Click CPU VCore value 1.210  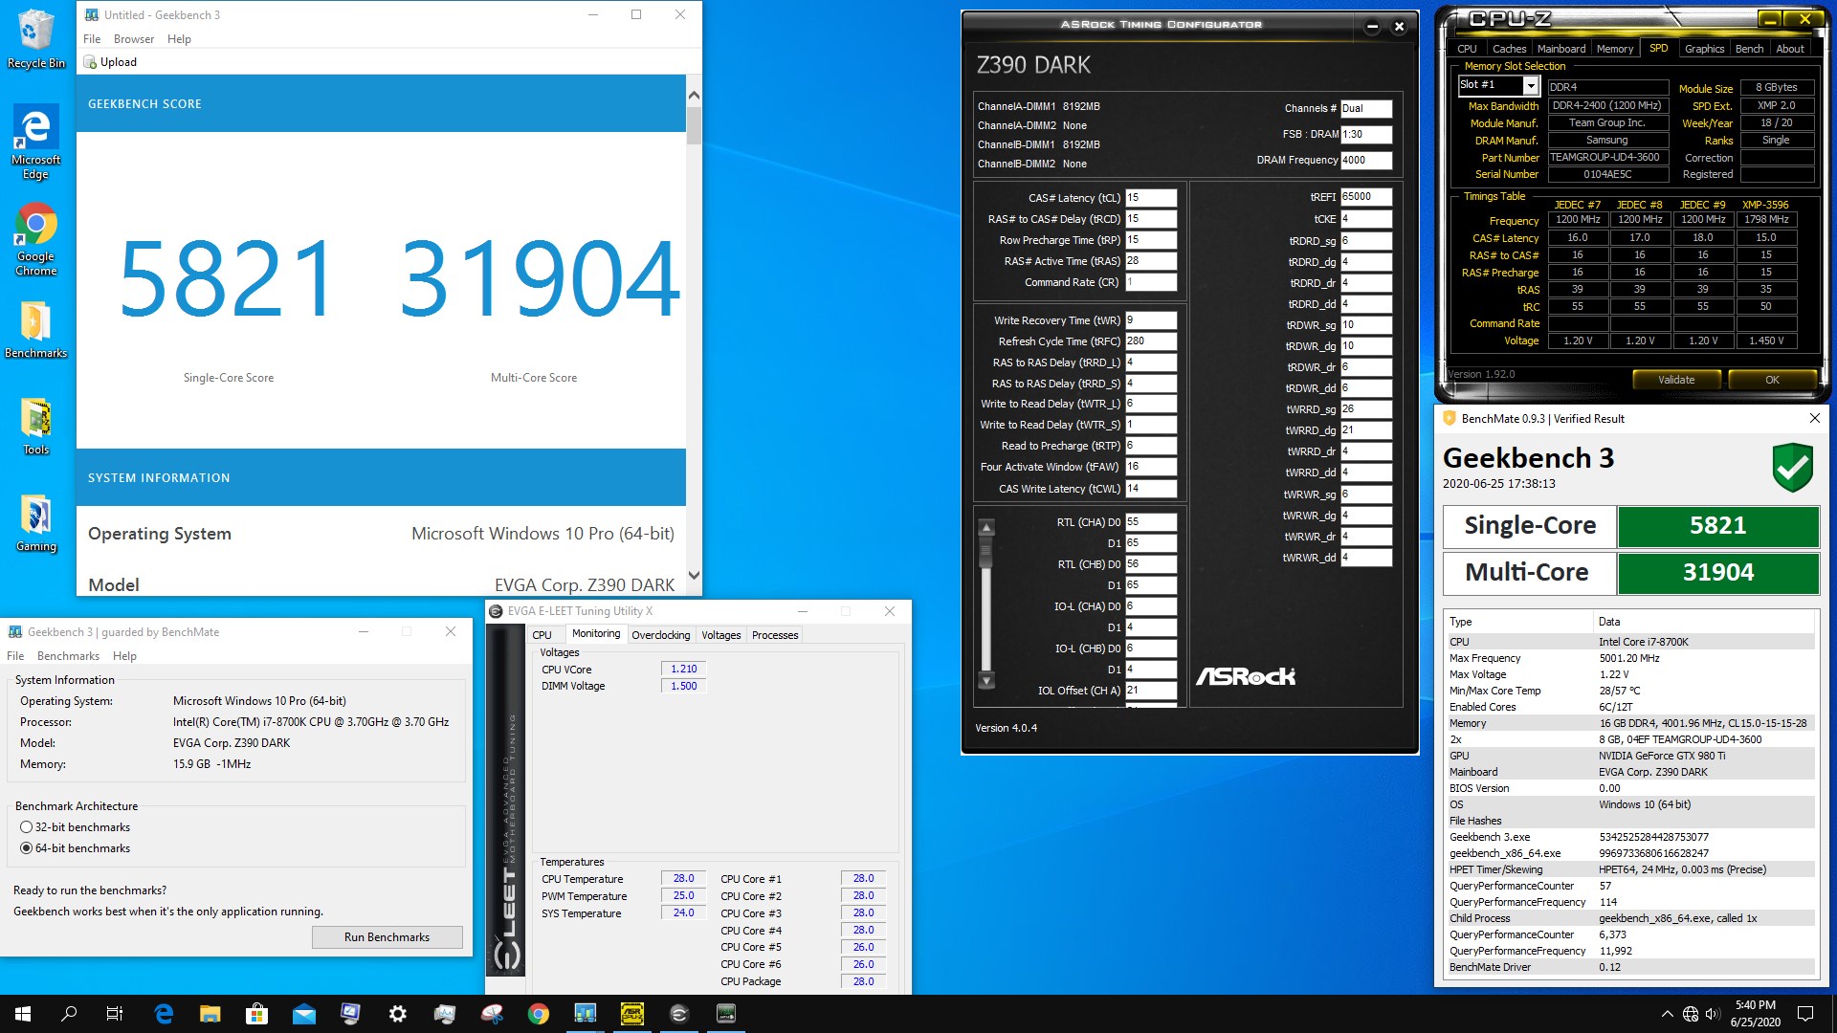point(683,670)
